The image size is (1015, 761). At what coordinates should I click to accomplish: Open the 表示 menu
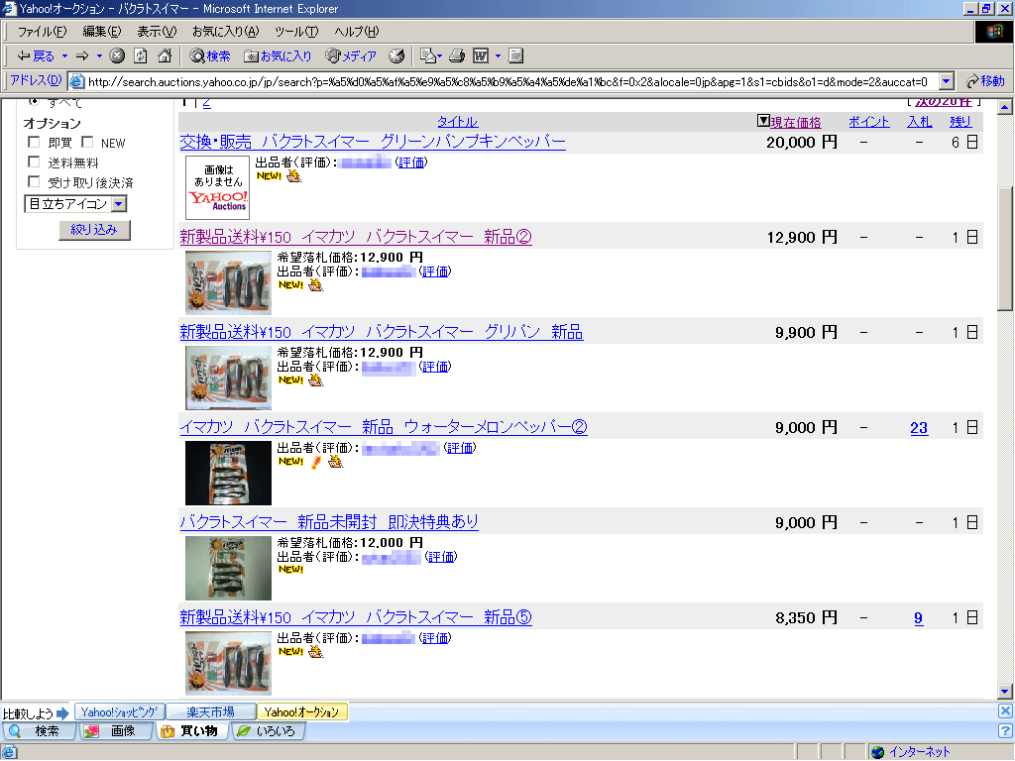[157, 31]
